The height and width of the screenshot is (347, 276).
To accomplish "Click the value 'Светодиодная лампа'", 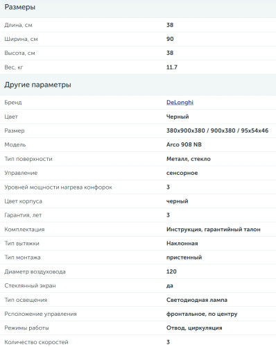I will (197, 300).
